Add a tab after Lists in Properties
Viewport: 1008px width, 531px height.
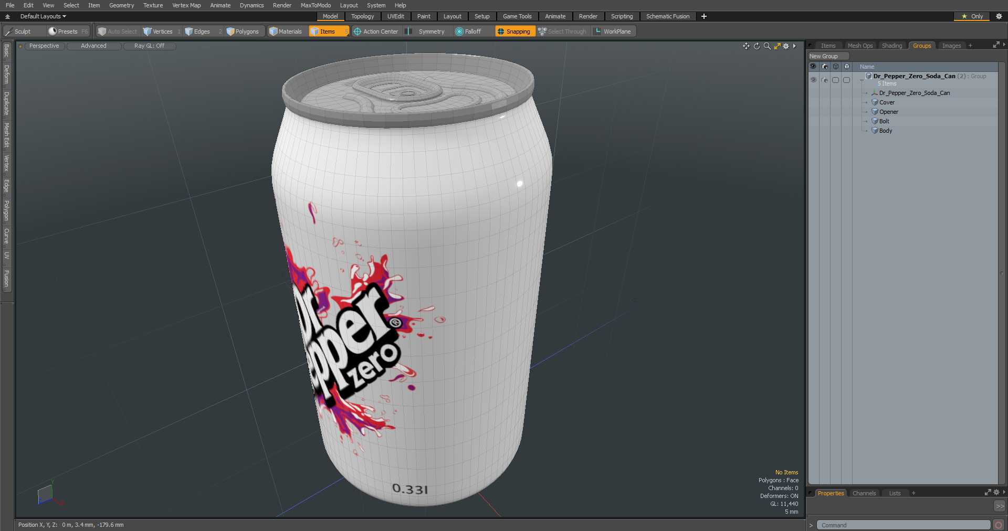click(x=913, y=493)
